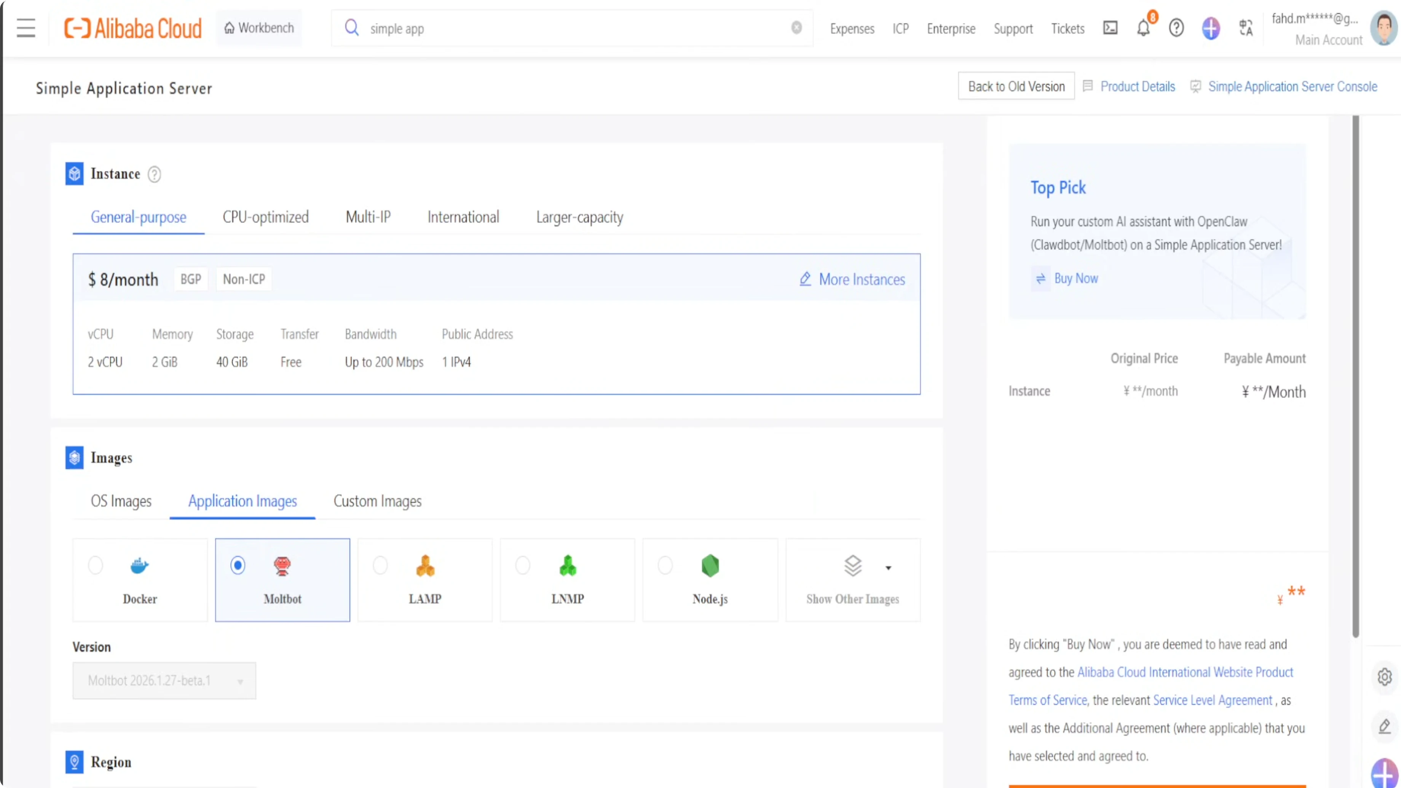The width and height of the screenshot is (1401, 788).
Task: Click Back to Old Version button
Action: pyautogui.click(x=1016, y=86)
